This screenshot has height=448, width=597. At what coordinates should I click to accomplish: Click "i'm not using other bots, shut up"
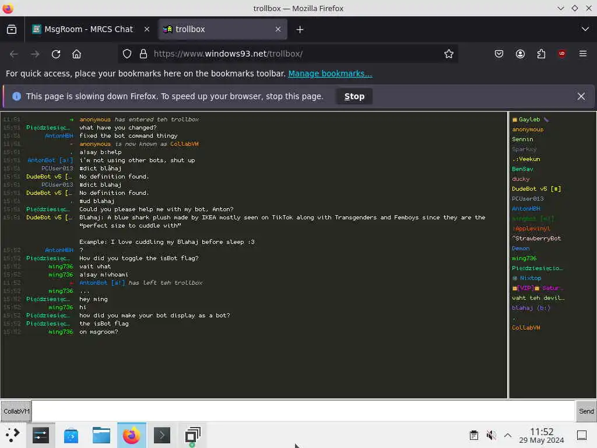pyautogui.click(x=137, y=160)
